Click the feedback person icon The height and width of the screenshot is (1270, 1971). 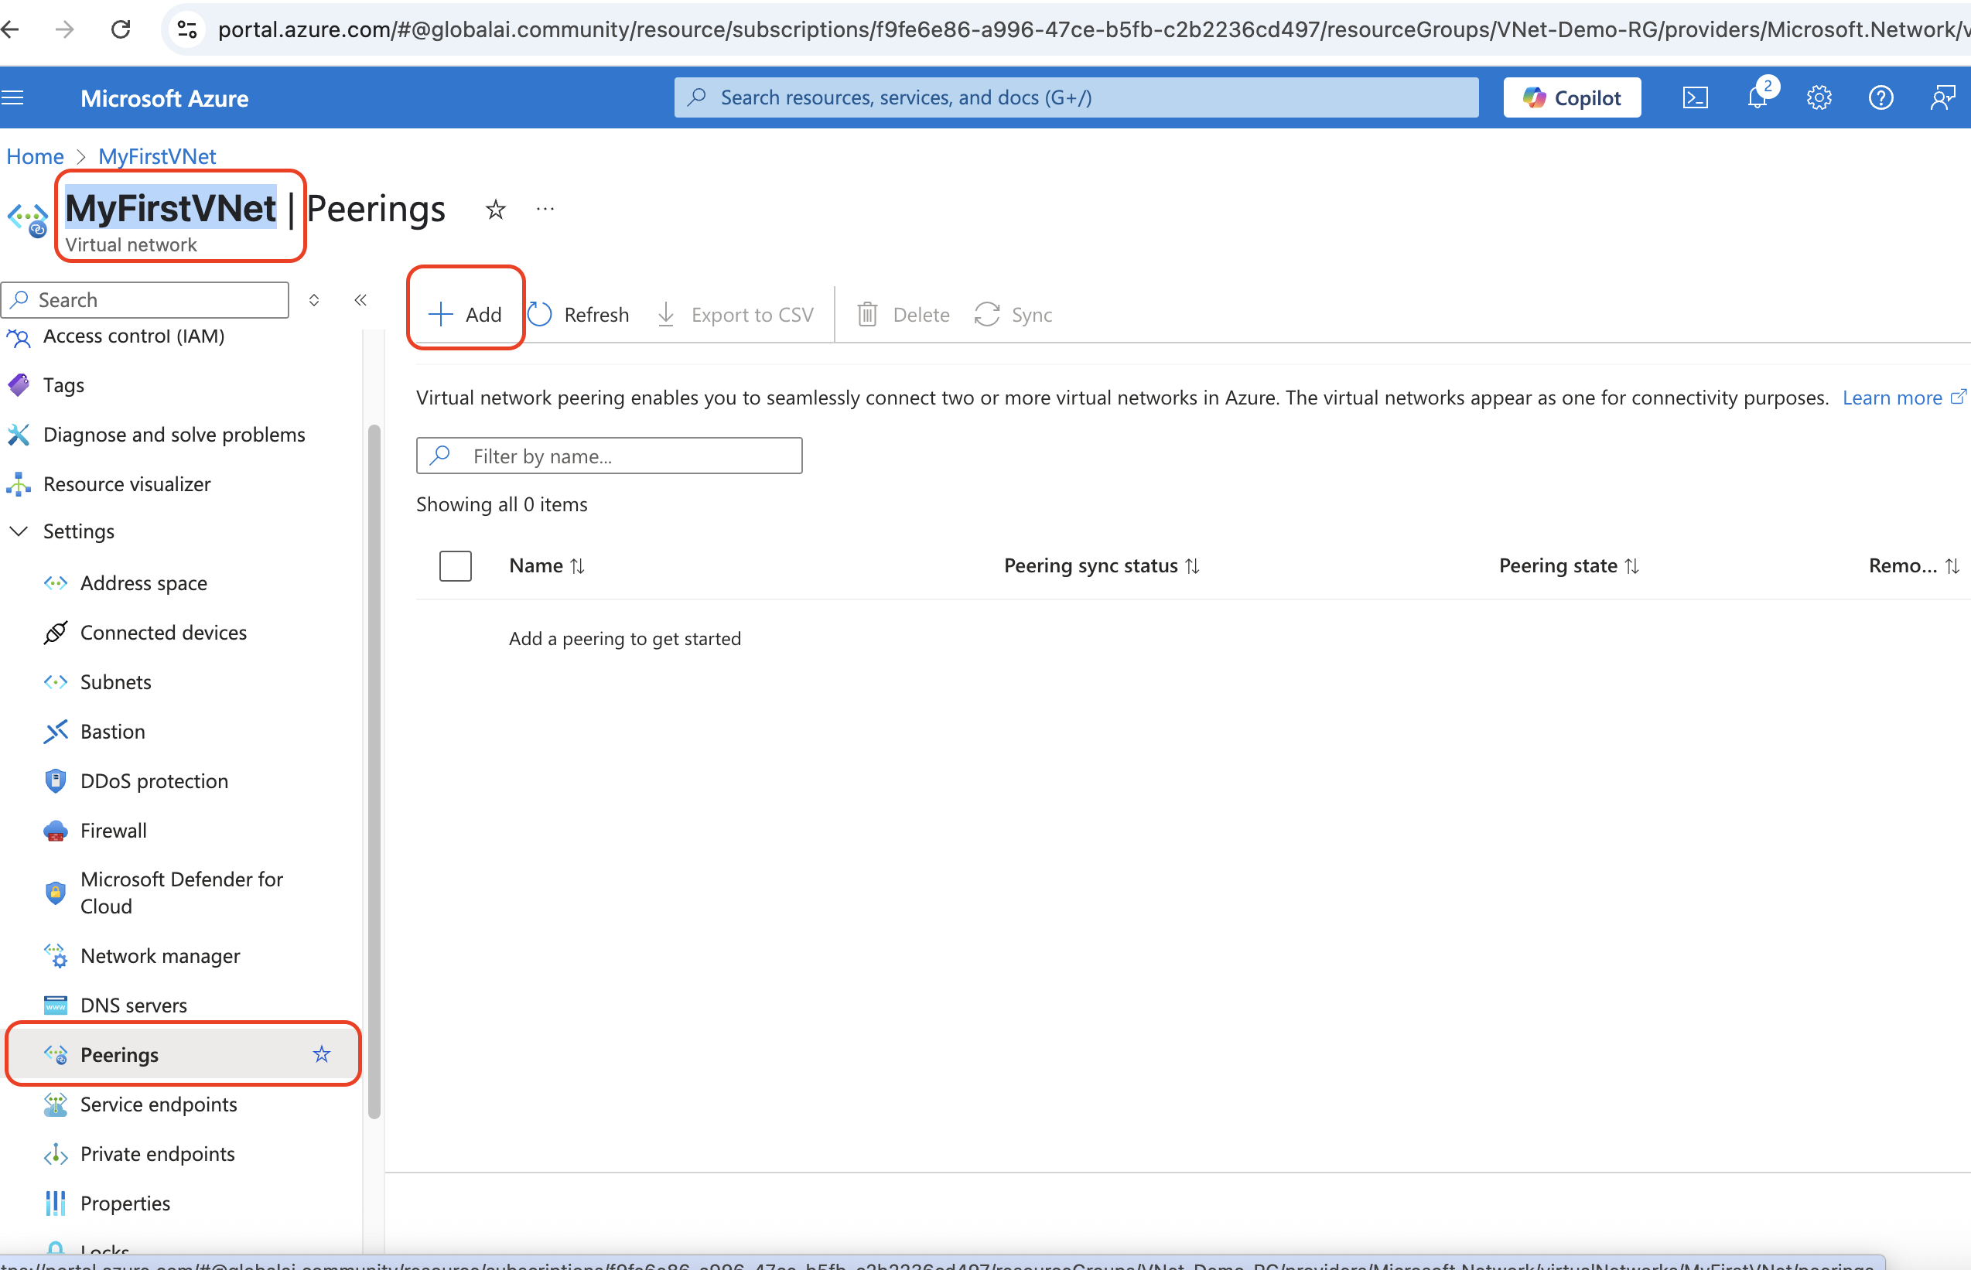pyautogui.click(x=1942, y=98)
